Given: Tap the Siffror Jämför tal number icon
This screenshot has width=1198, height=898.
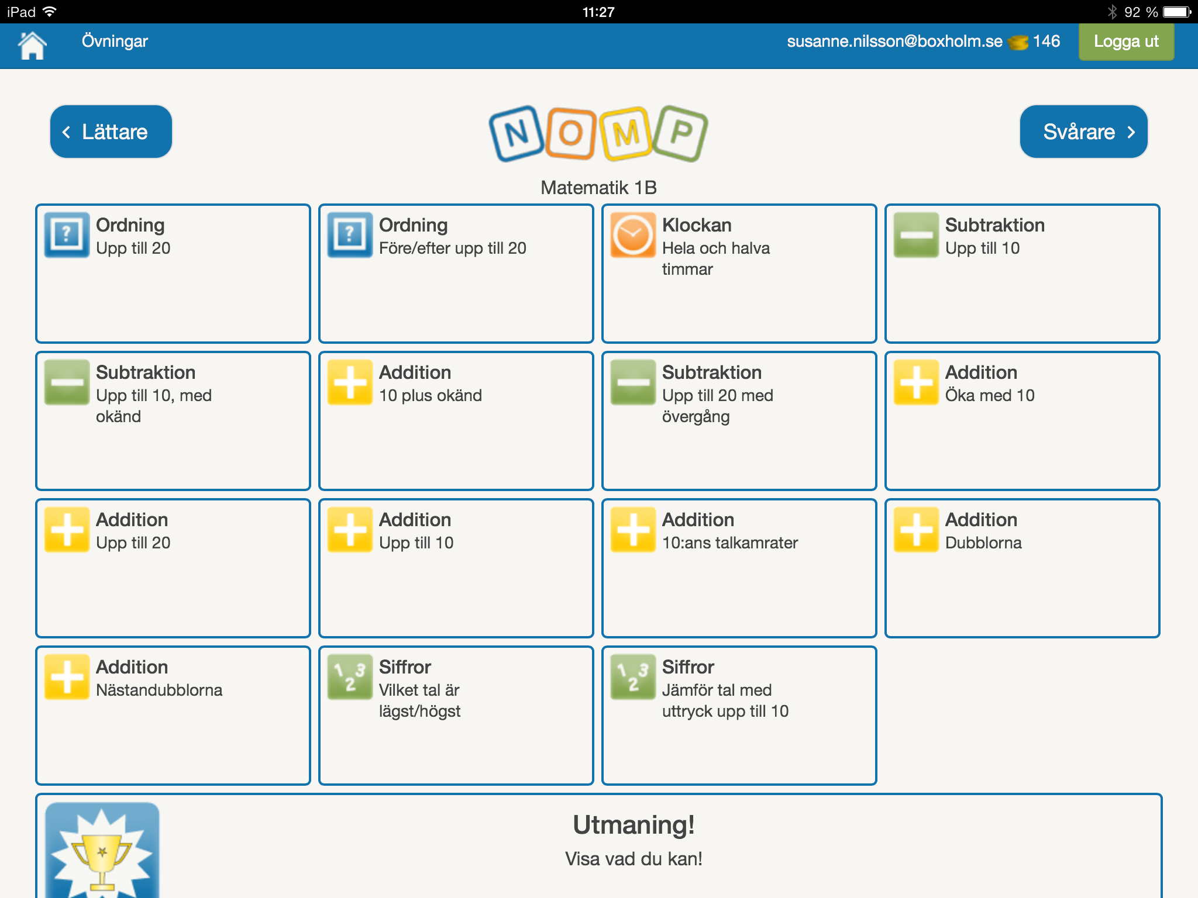Looking at the screenshot, I should (632, 677).
